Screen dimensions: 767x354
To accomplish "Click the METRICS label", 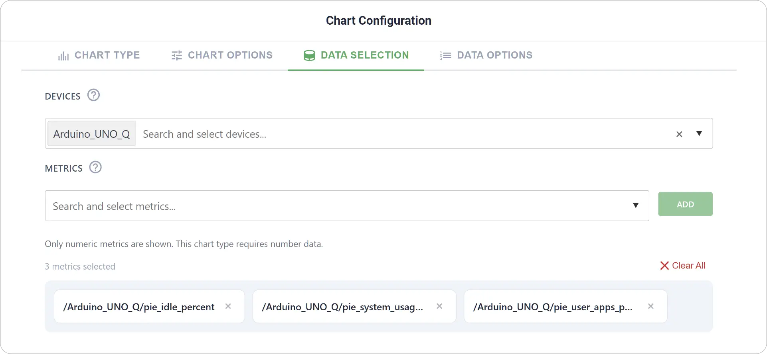I will 64,168.
